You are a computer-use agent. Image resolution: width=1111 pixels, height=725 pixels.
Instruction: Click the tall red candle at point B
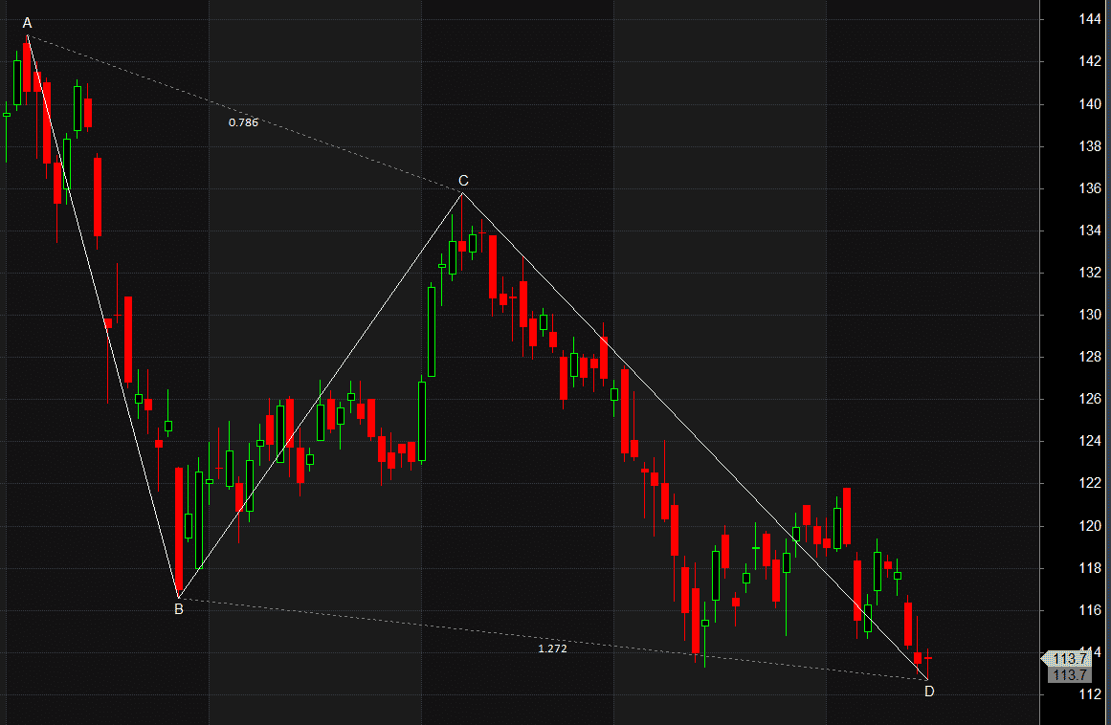[x=178, y=526]
